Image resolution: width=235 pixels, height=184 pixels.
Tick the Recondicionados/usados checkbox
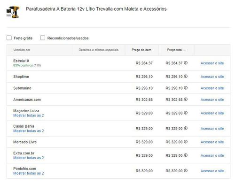pyautogui.click(x=43, y=38)
